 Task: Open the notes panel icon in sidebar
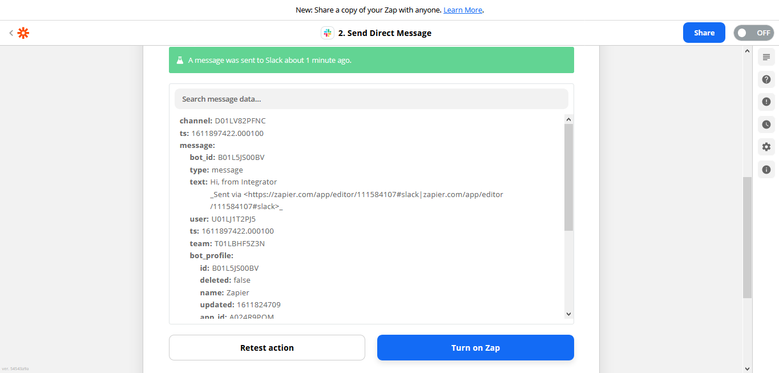[x=766, y=57]
